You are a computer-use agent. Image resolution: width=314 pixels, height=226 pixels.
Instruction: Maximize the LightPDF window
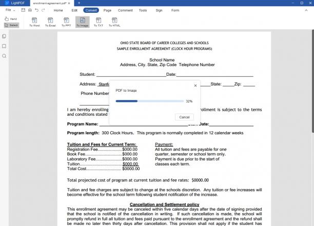302,3
